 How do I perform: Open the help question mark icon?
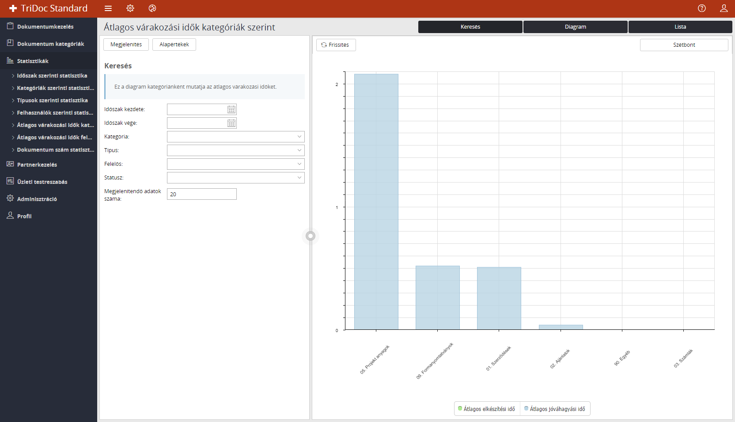click(x=702, y=8)
